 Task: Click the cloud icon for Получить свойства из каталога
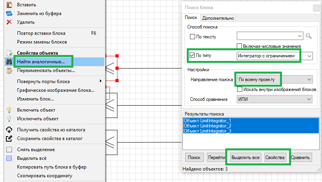9,130
